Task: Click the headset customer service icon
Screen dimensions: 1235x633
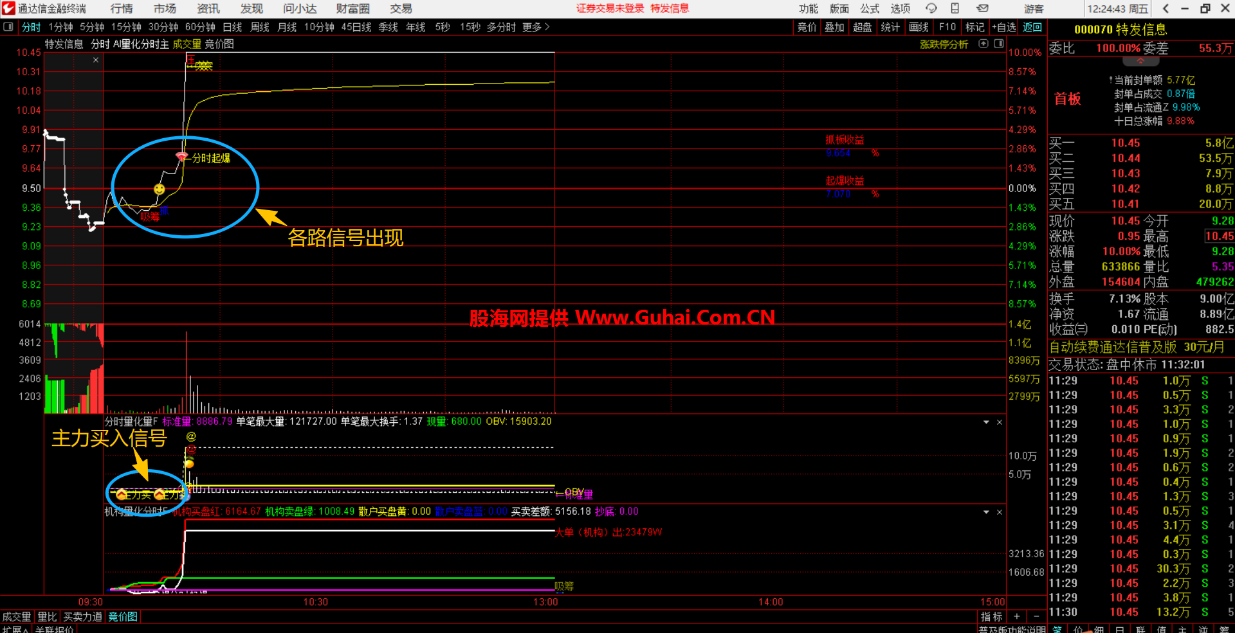Action: click(931, 8)
